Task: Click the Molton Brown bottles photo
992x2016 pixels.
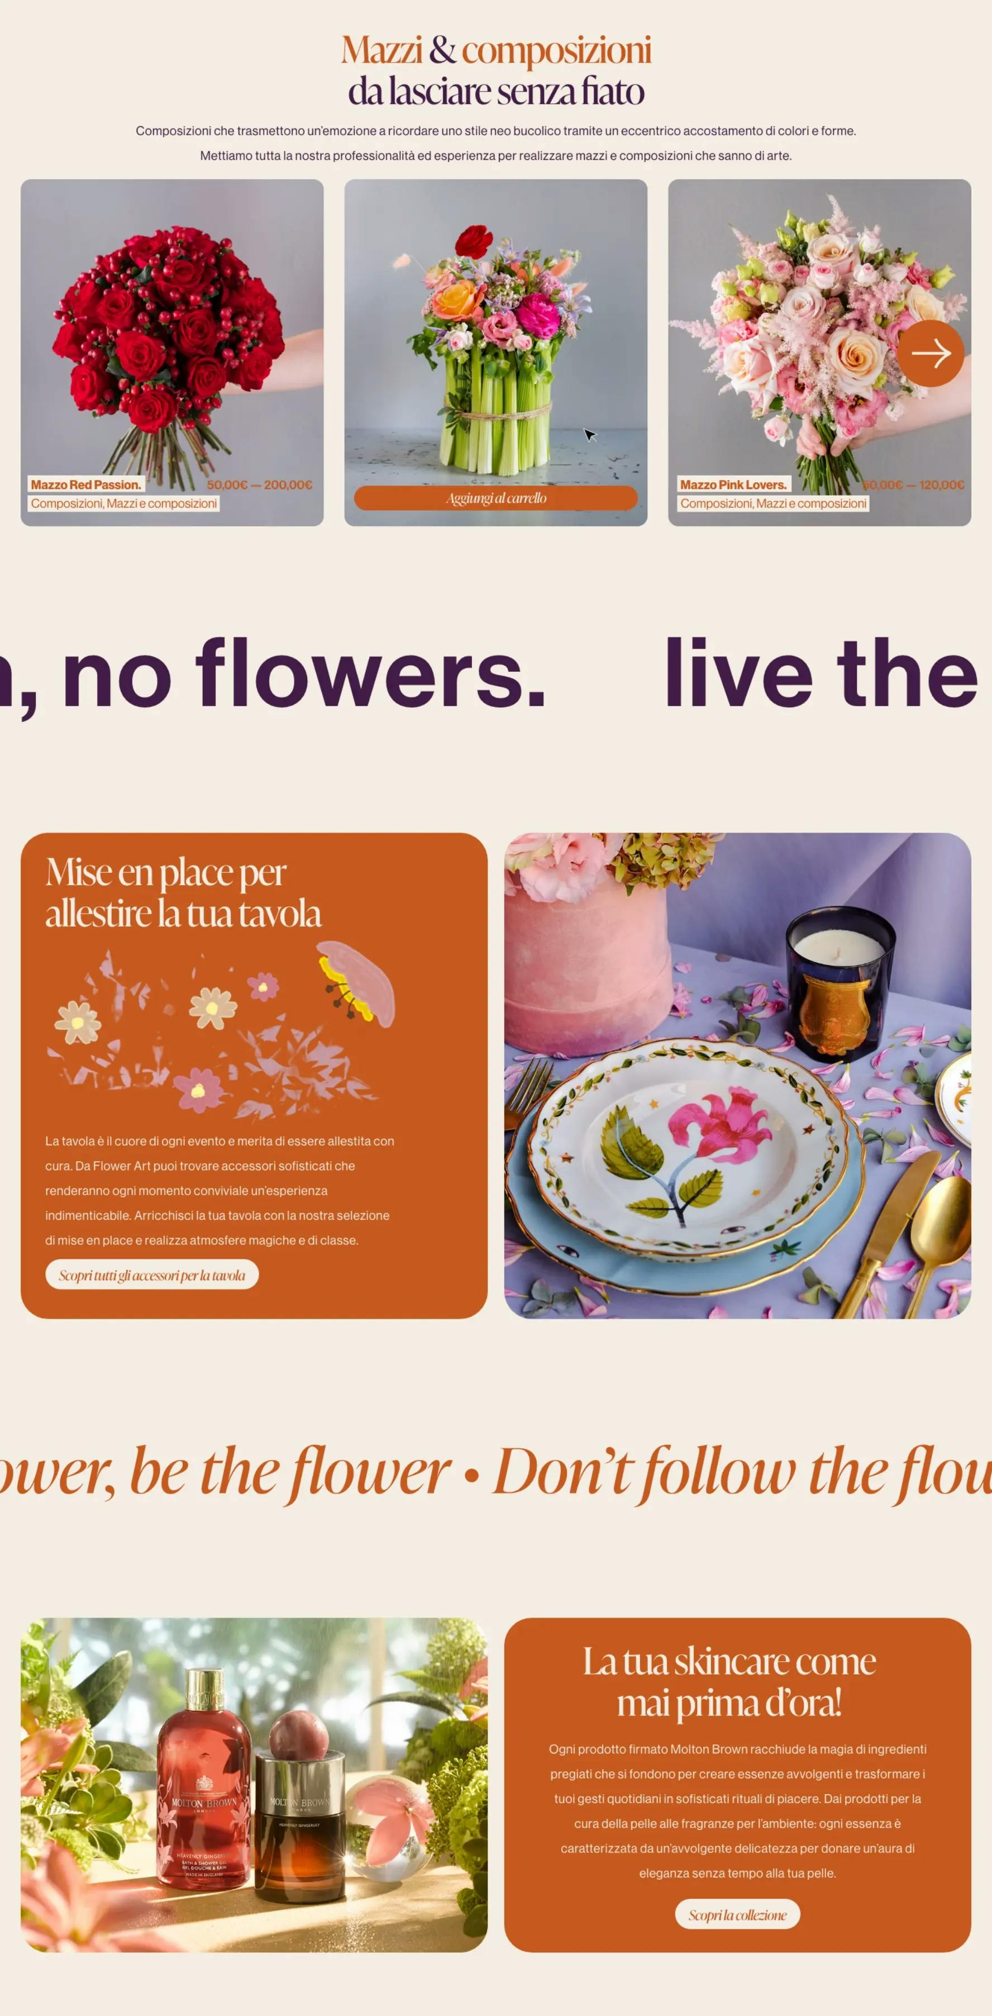Action: (254, 1784)
